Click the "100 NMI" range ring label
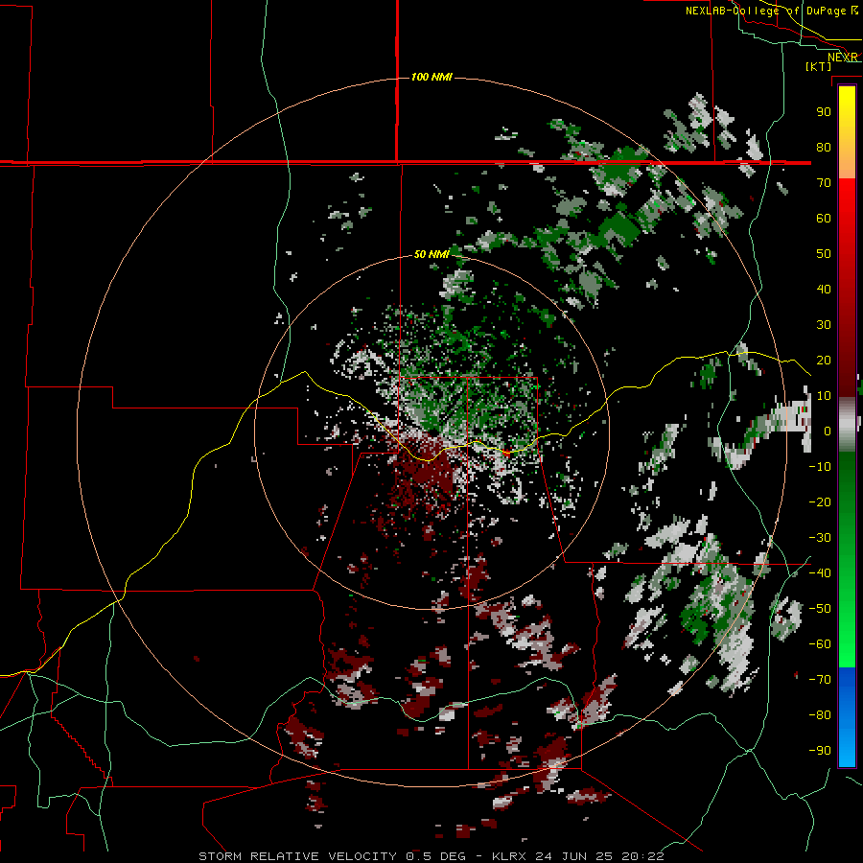Image resolution: width=863 pixels, height=863 pixels. coord(431,77)
